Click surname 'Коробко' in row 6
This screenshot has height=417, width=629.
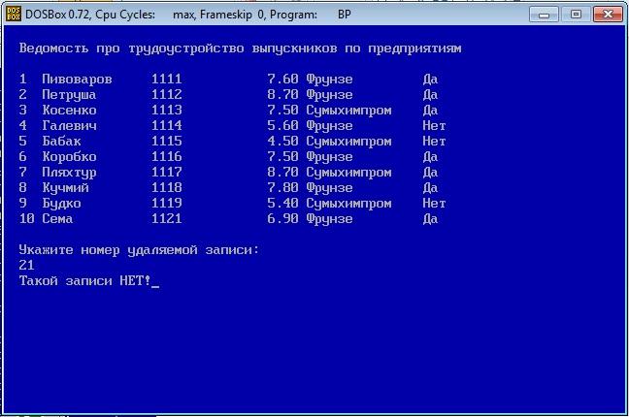pyautogui.click(x=69, y=156)
